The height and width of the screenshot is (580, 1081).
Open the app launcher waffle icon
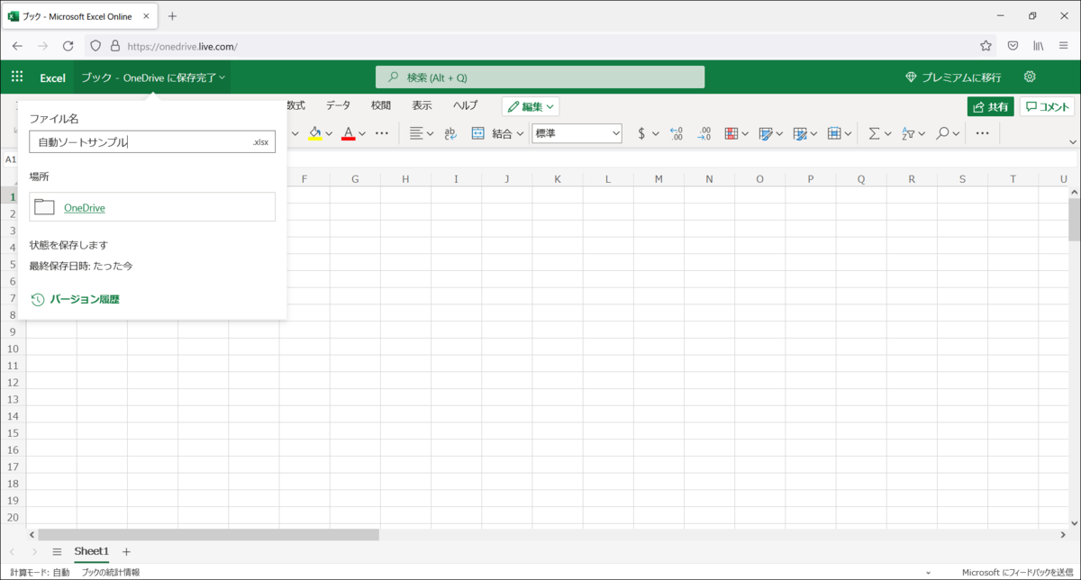pyautogui.click(x=17, y=77)
